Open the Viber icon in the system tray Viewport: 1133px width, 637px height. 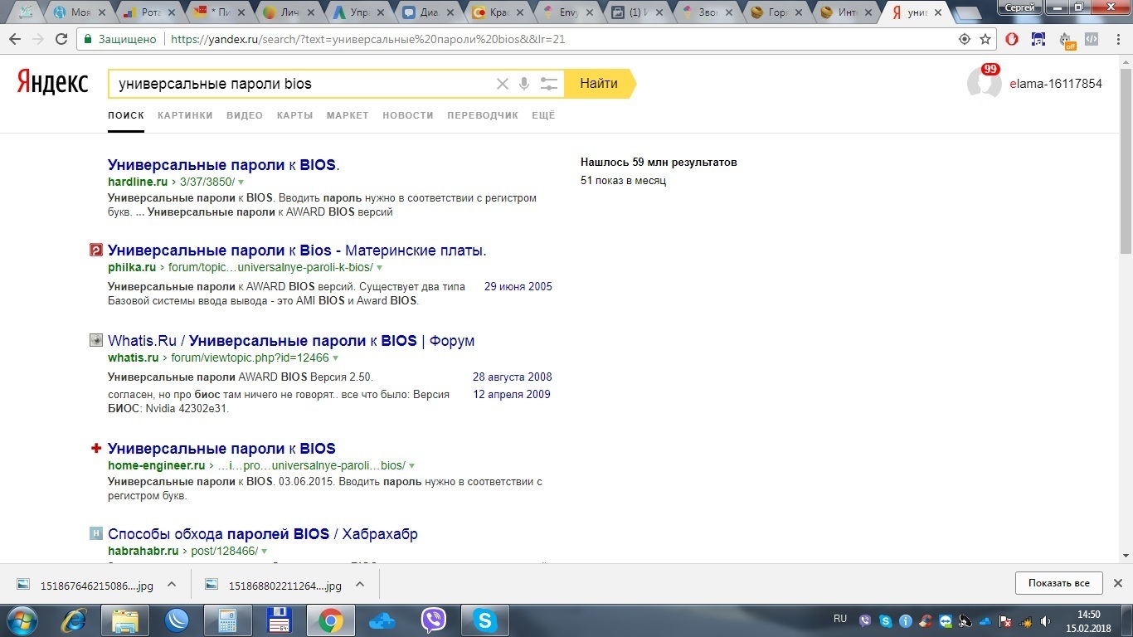(866, 620)
